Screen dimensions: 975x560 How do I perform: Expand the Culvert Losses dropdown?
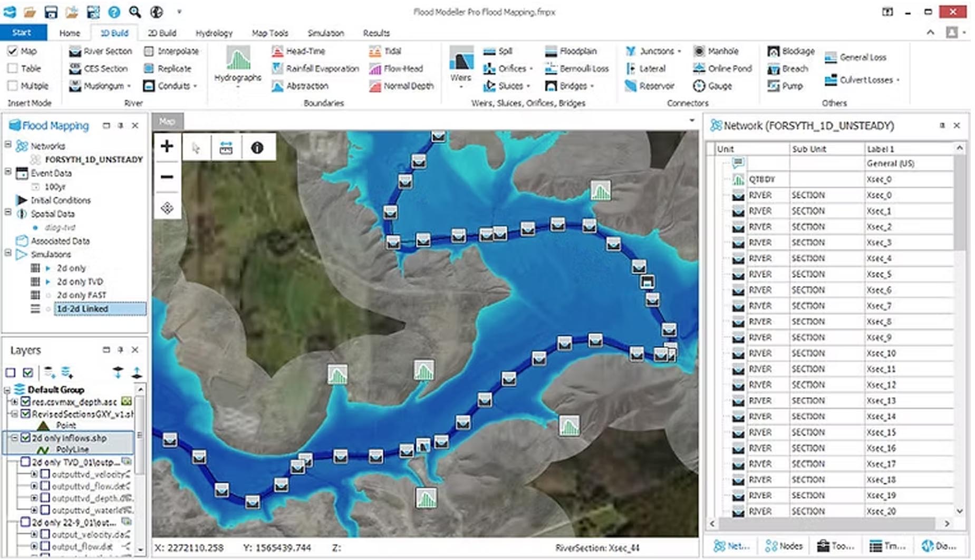coord(897,80)
